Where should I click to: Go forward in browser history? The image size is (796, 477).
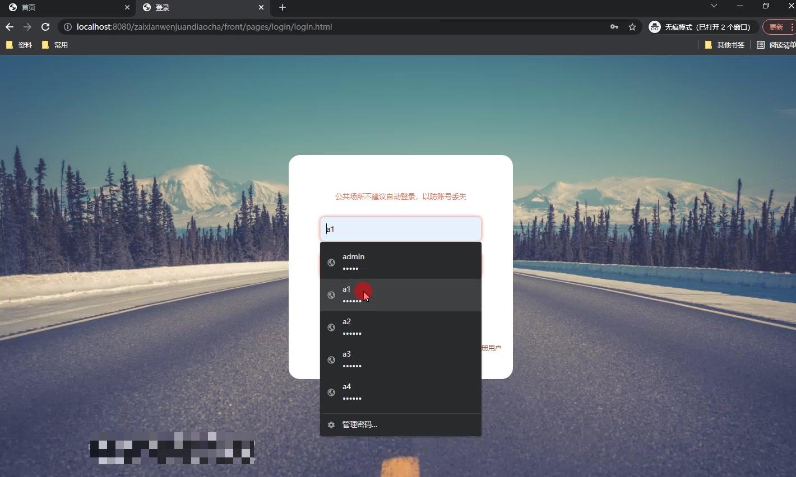27,27
